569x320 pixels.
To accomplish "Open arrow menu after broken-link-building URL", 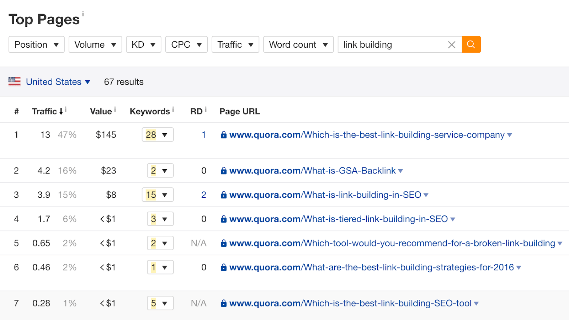I will (x=560, y=244).
